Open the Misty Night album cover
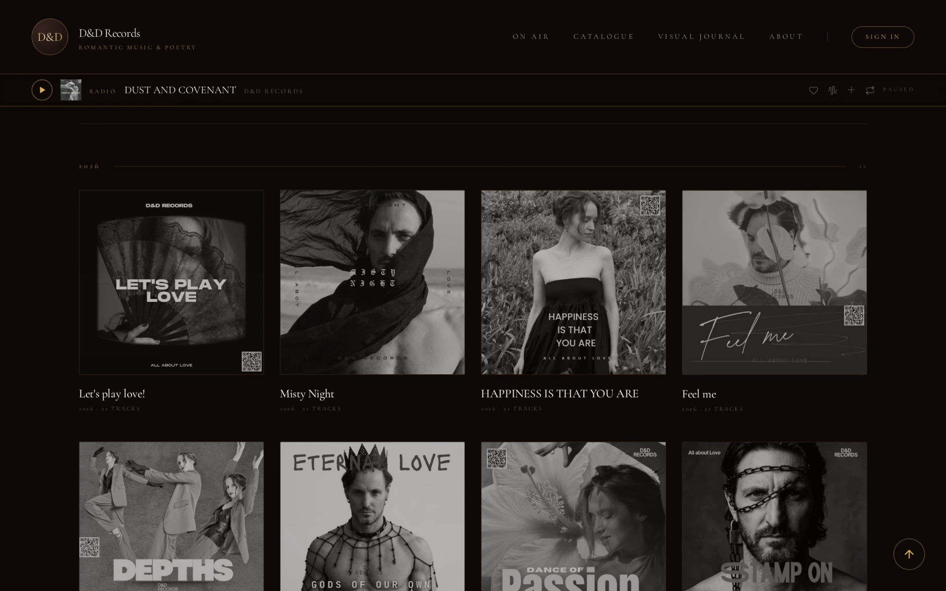 coord(372,282)
